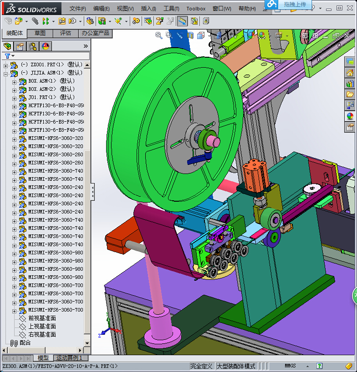
Task: Click the feature panel collapse handle
Action: click(x=92, y=192)
